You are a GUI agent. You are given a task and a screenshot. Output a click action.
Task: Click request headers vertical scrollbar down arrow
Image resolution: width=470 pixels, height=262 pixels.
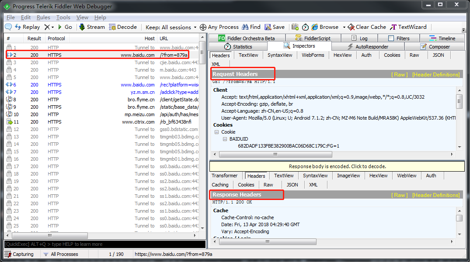pyautogui.click(x=459, y=147)
